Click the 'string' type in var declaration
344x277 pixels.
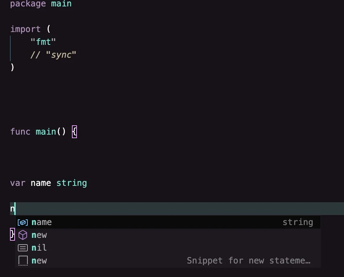pos(72,183)
